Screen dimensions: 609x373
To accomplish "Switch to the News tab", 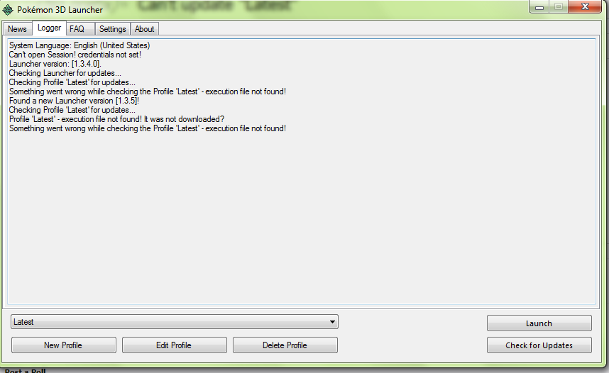I will point(17,29).
